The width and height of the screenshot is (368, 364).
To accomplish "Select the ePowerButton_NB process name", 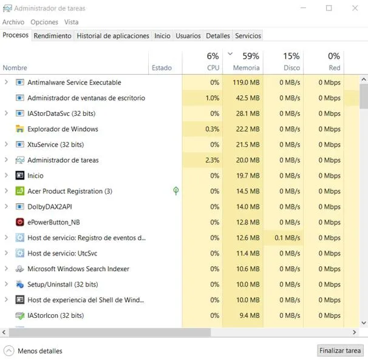I will pyautogui.click(x=53, y=222).
